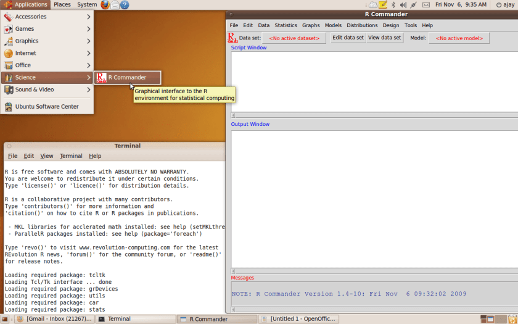Click the Messages pane horizontal scrollbar
Viewport: 518px width, 324px height.
(374, 310)
